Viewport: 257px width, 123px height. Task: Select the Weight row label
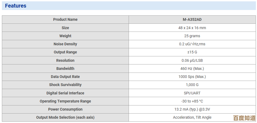pos(65,36)
